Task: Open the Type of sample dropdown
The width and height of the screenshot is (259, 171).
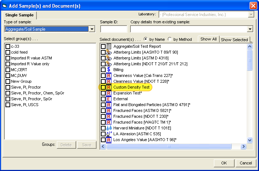Action: tap(92, 29)
